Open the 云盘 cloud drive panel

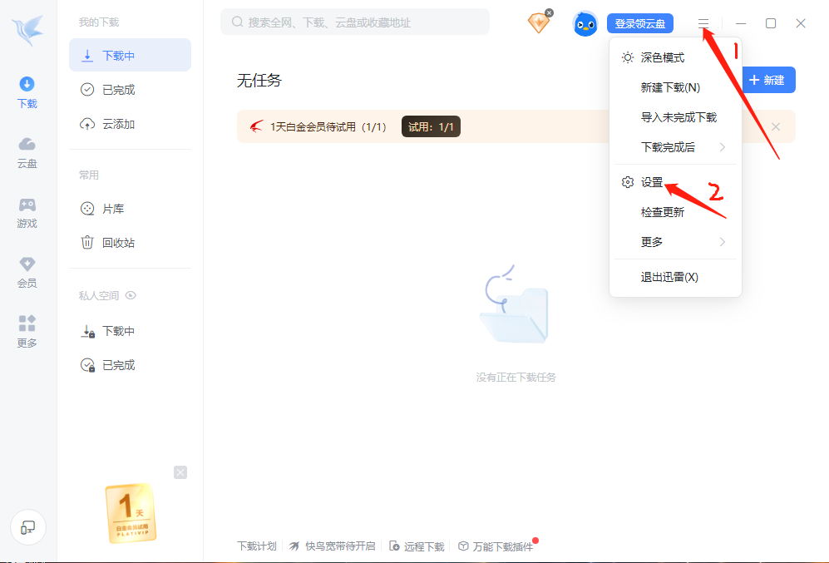point(26,152)
